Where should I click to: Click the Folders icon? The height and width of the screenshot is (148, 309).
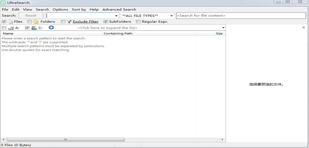[36, 22]
